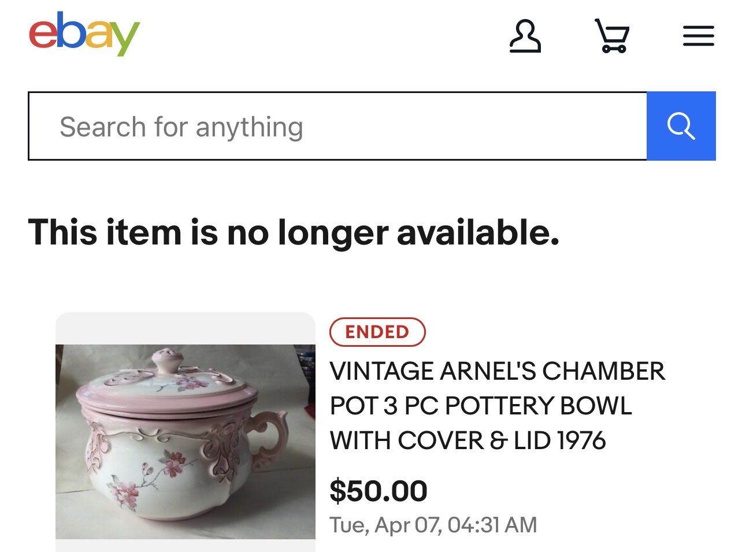Open the "VINTAGE ARNEL'S CHAMBER POT" title link
Image resolution: width=742 pixels, height=552 pixels.
[x=497, y=406]
